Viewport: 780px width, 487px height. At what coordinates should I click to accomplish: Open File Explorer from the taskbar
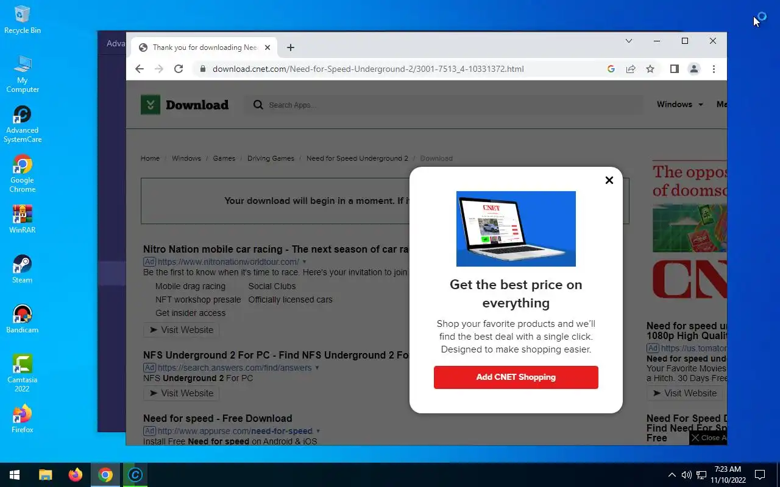coord(46,475)
